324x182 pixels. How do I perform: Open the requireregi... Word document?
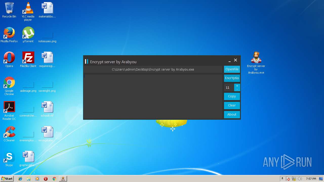point(47,60)
